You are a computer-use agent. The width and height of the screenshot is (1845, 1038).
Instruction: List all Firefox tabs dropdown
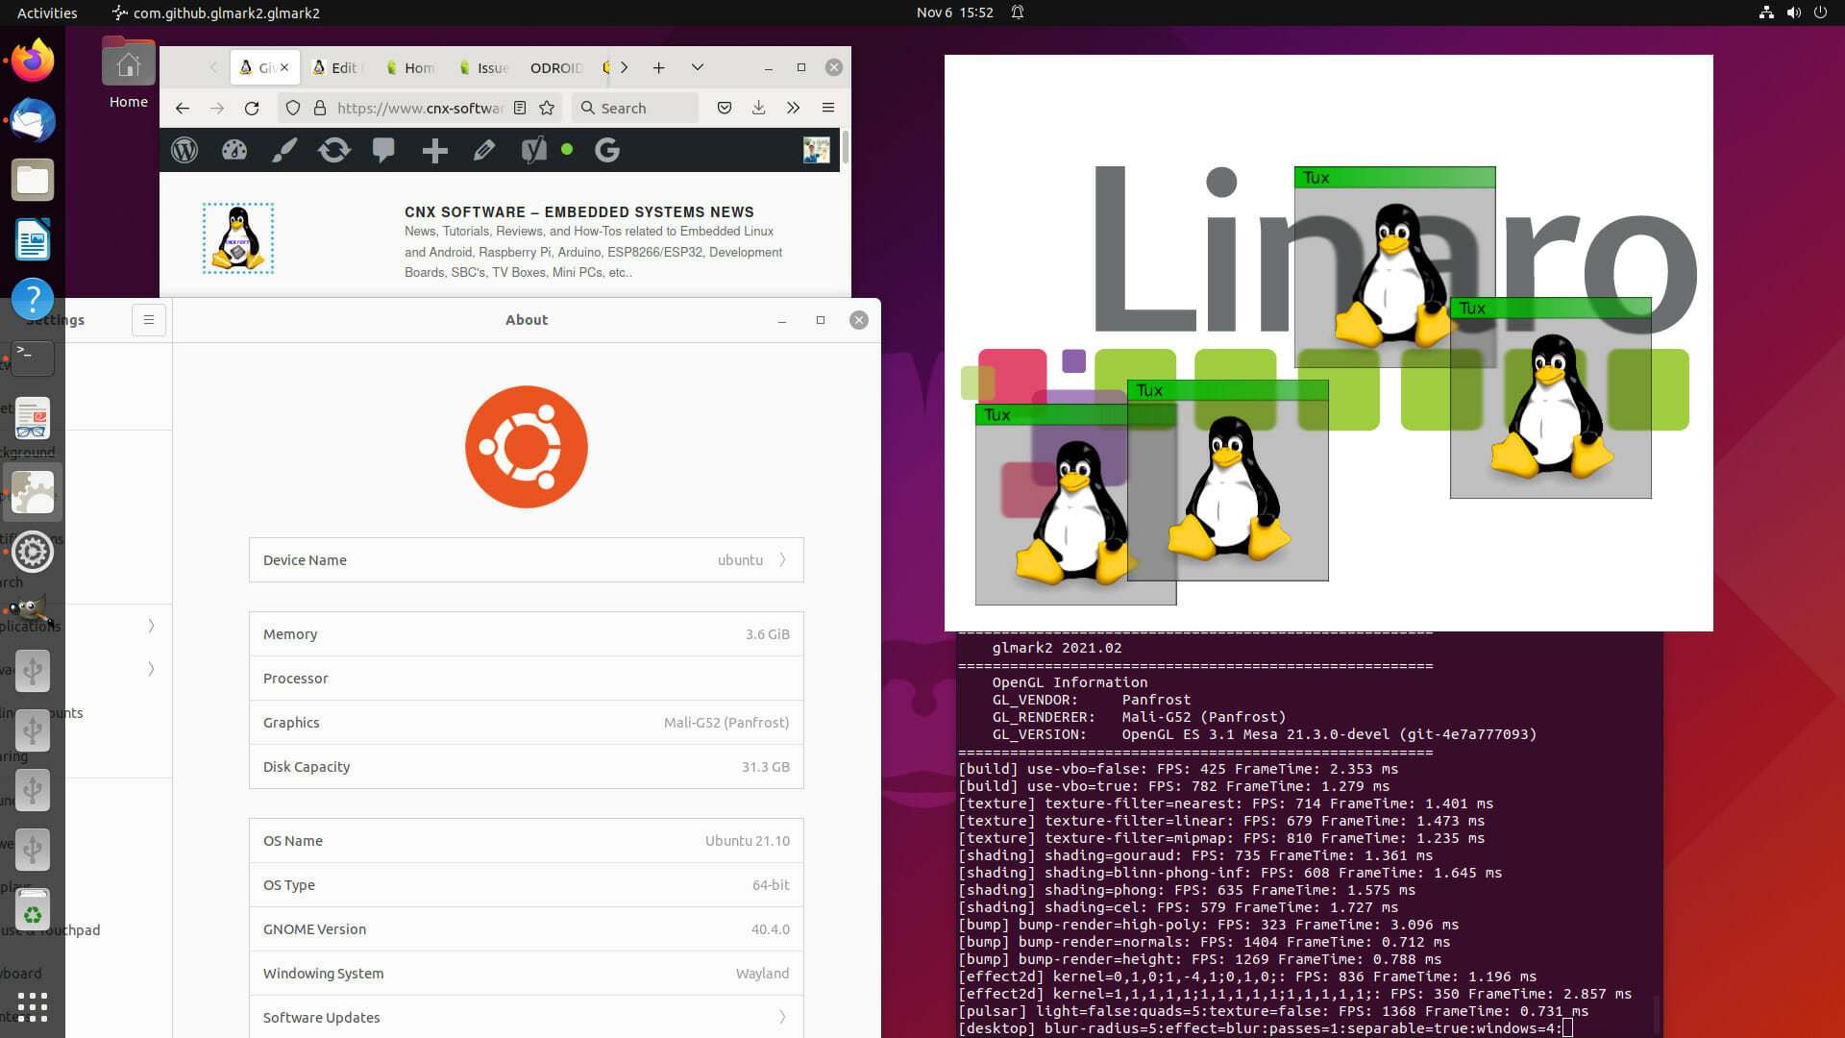(698, 67)
